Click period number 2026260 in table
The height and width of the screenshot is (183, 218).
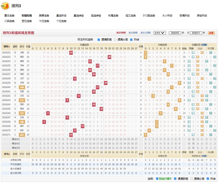[x=6, y=87]
